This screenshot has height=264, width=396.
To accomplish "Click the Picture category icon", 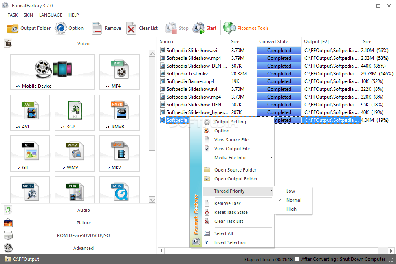I will pyautogui.click(x=8, y=222).
